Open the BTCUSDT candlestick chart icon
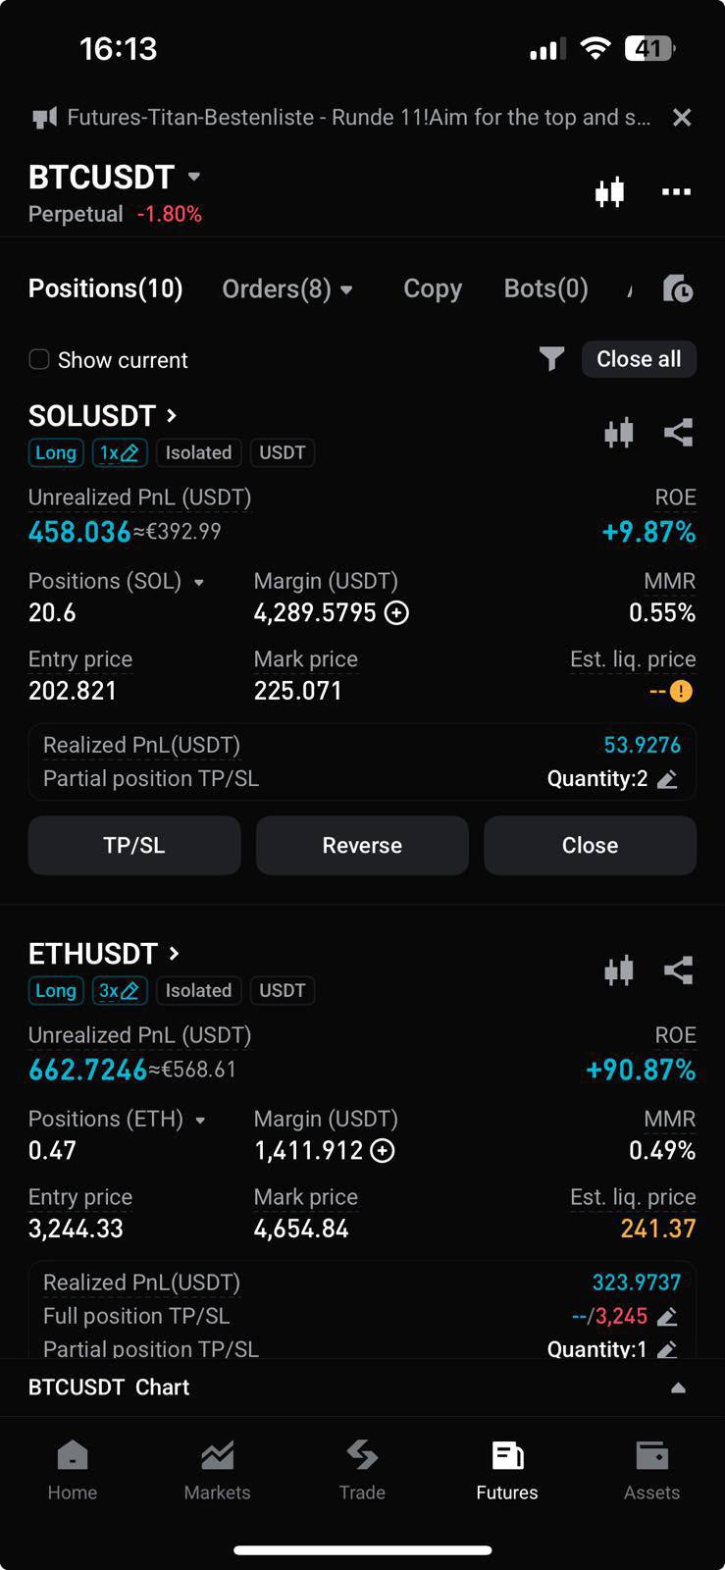The image size is (725, 1570). point(609,191)
